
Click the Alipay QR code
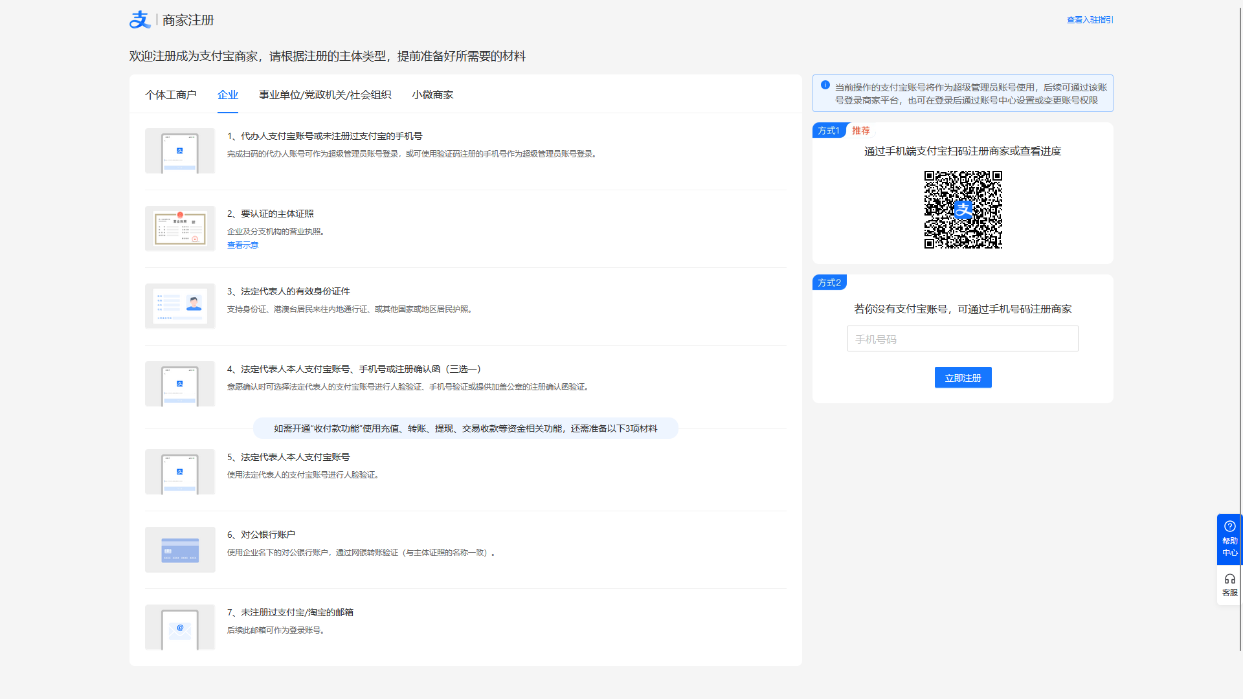click(x=963, y=210)
